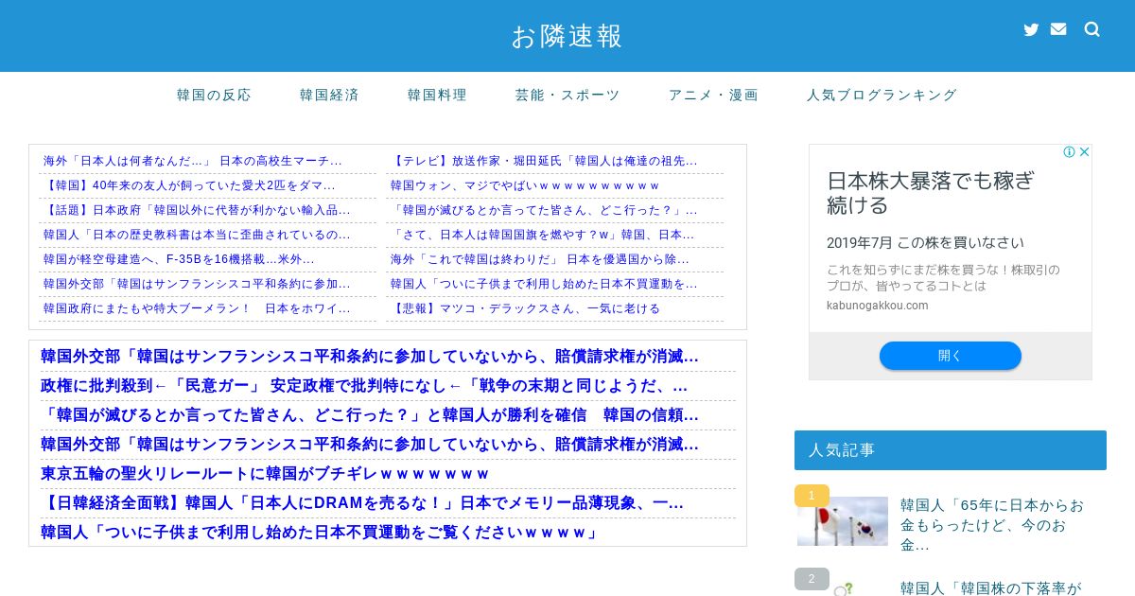Viewport: 1135px width, 596px height.
Task: Open link 「さて、日本人は韓国国旗を燃やす？w」
Action: tap(542, 235)
